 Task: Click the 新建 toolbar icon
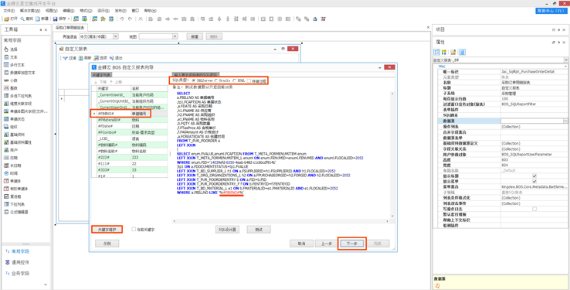(42, 19)
